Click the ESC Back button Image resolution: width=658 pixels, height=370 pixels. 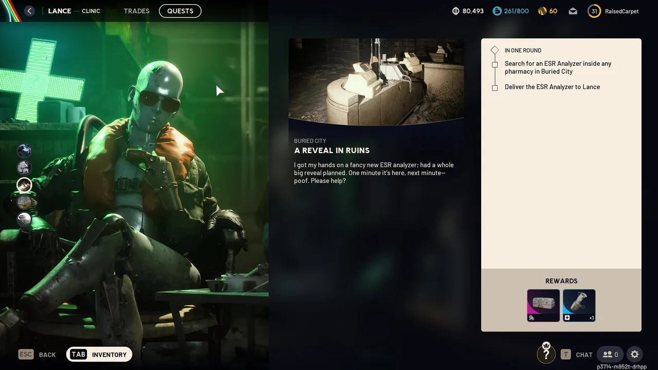pyautogui.click(x=37, y=355)
